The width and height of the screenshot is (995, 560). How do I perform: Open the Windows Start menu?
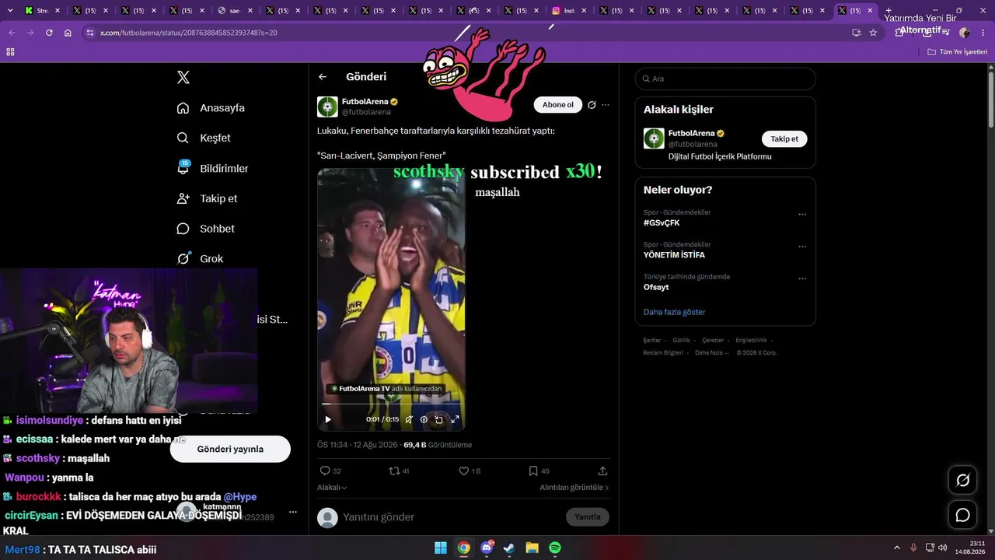coord(441,548)
